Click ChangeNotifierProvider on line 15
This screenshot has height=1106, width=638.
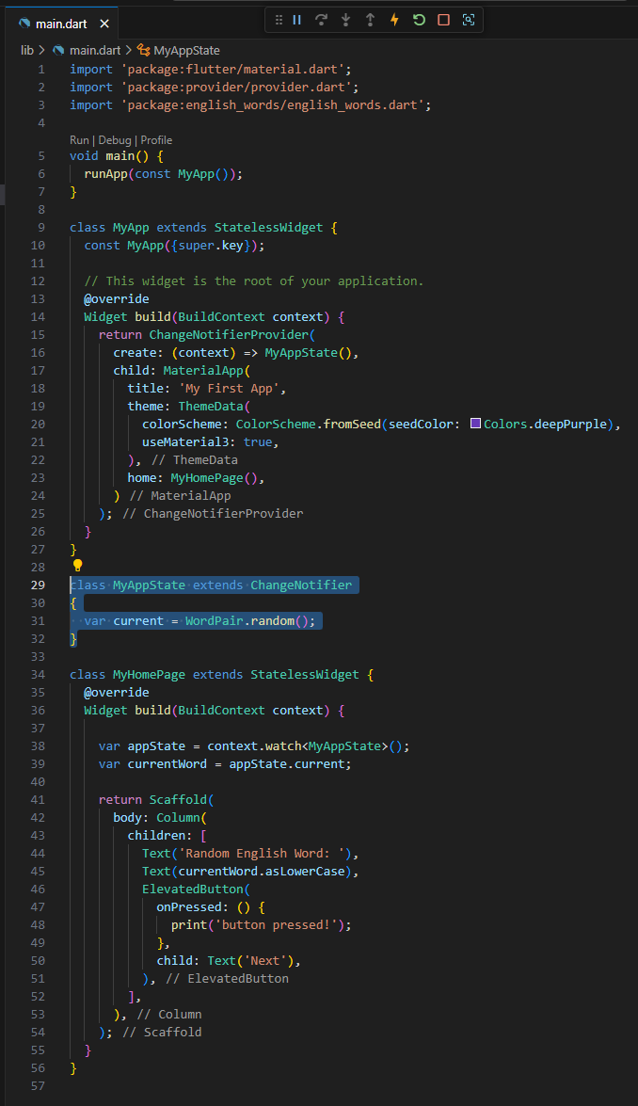[x=229, y=334]
